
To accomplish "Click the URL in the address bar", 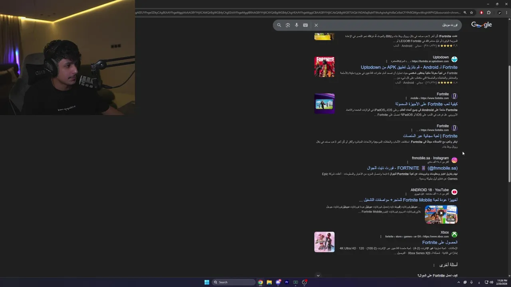I will pyautogui.click(x=297, y=12).
